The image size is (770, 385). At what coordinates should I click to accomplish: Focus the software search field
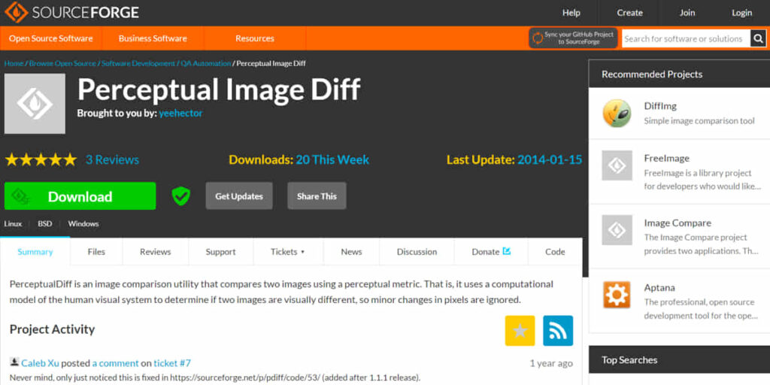point(686,38)
